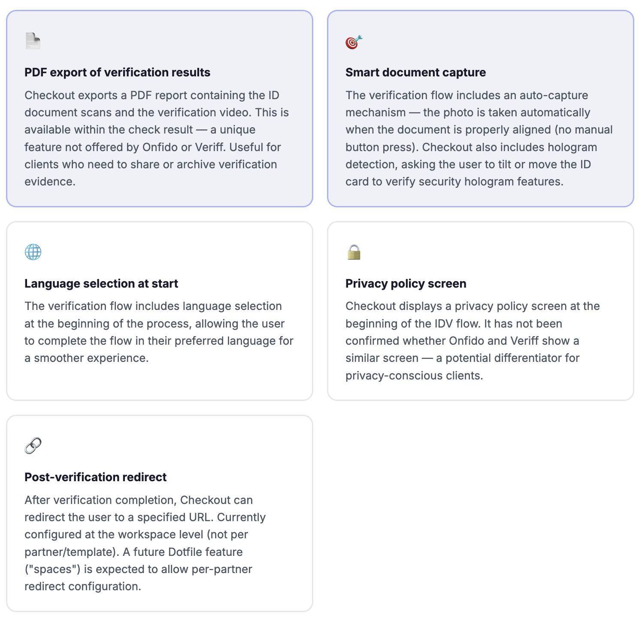Click the document page icon
This screenshot has width=642, height=619.
(x=33, y=41)
